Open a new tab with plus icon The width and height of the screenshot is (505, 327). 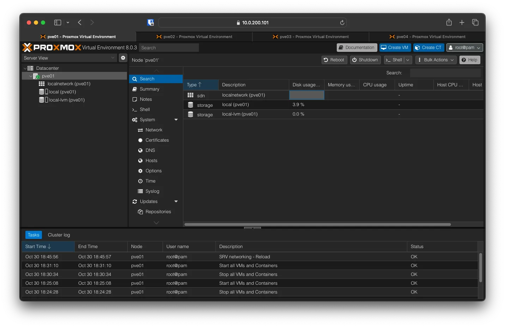(x=462, y=23)
